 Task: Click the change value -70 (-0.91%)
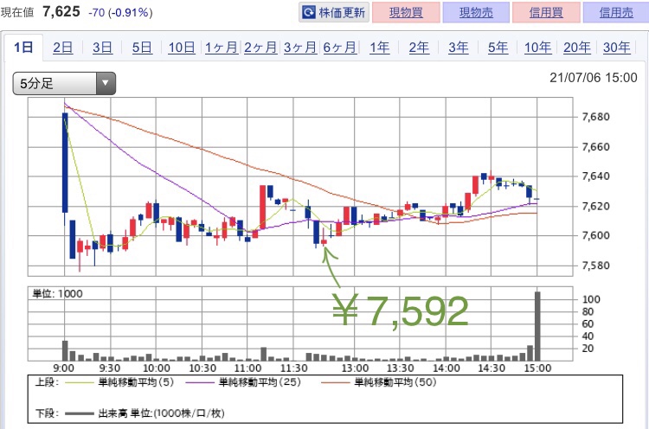pos(120,13)
